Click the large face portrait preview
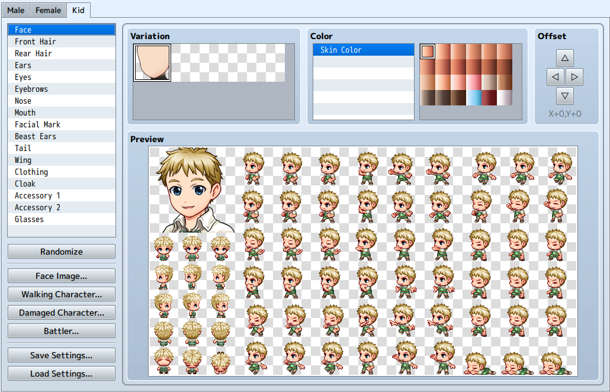610x392 pixels. click(192, 189)
